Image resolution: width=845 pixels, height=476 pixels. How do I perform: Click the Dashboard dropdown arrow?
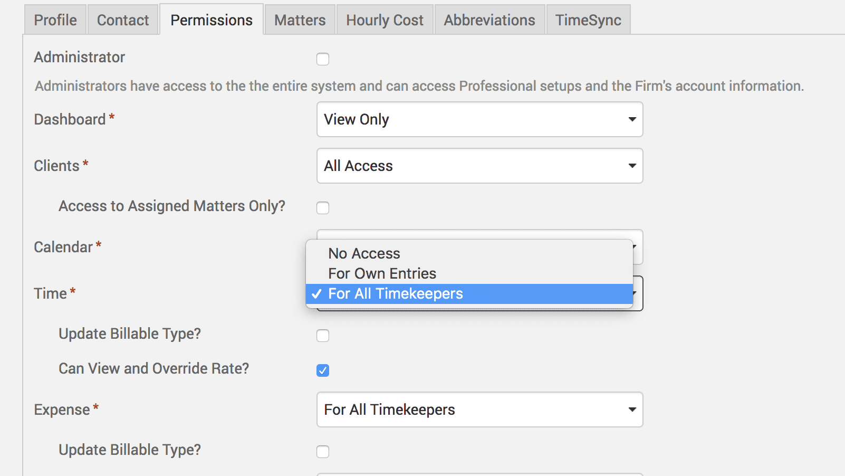[x=632, y=119]
